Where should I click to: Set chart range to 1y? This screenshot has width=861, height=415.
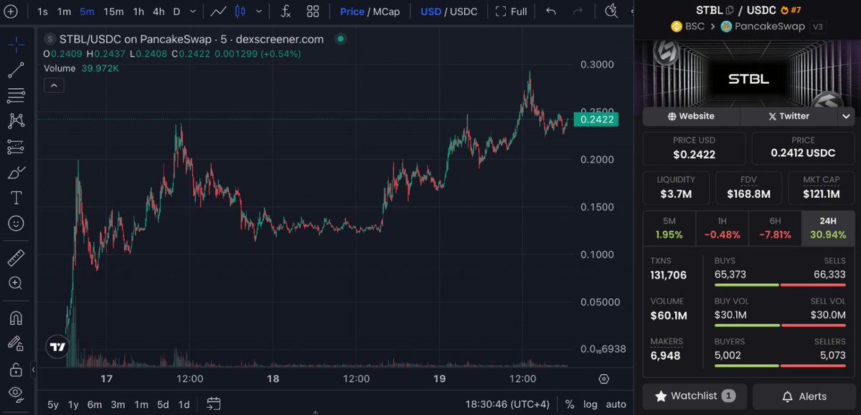tap(73, 404)
